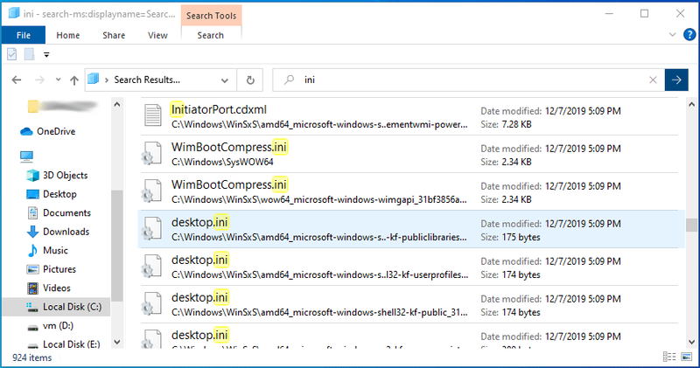Image resolution: width=700 pixels, height=368 pixels.
Task: Click the Videos film icon
Action: point(32,288)
